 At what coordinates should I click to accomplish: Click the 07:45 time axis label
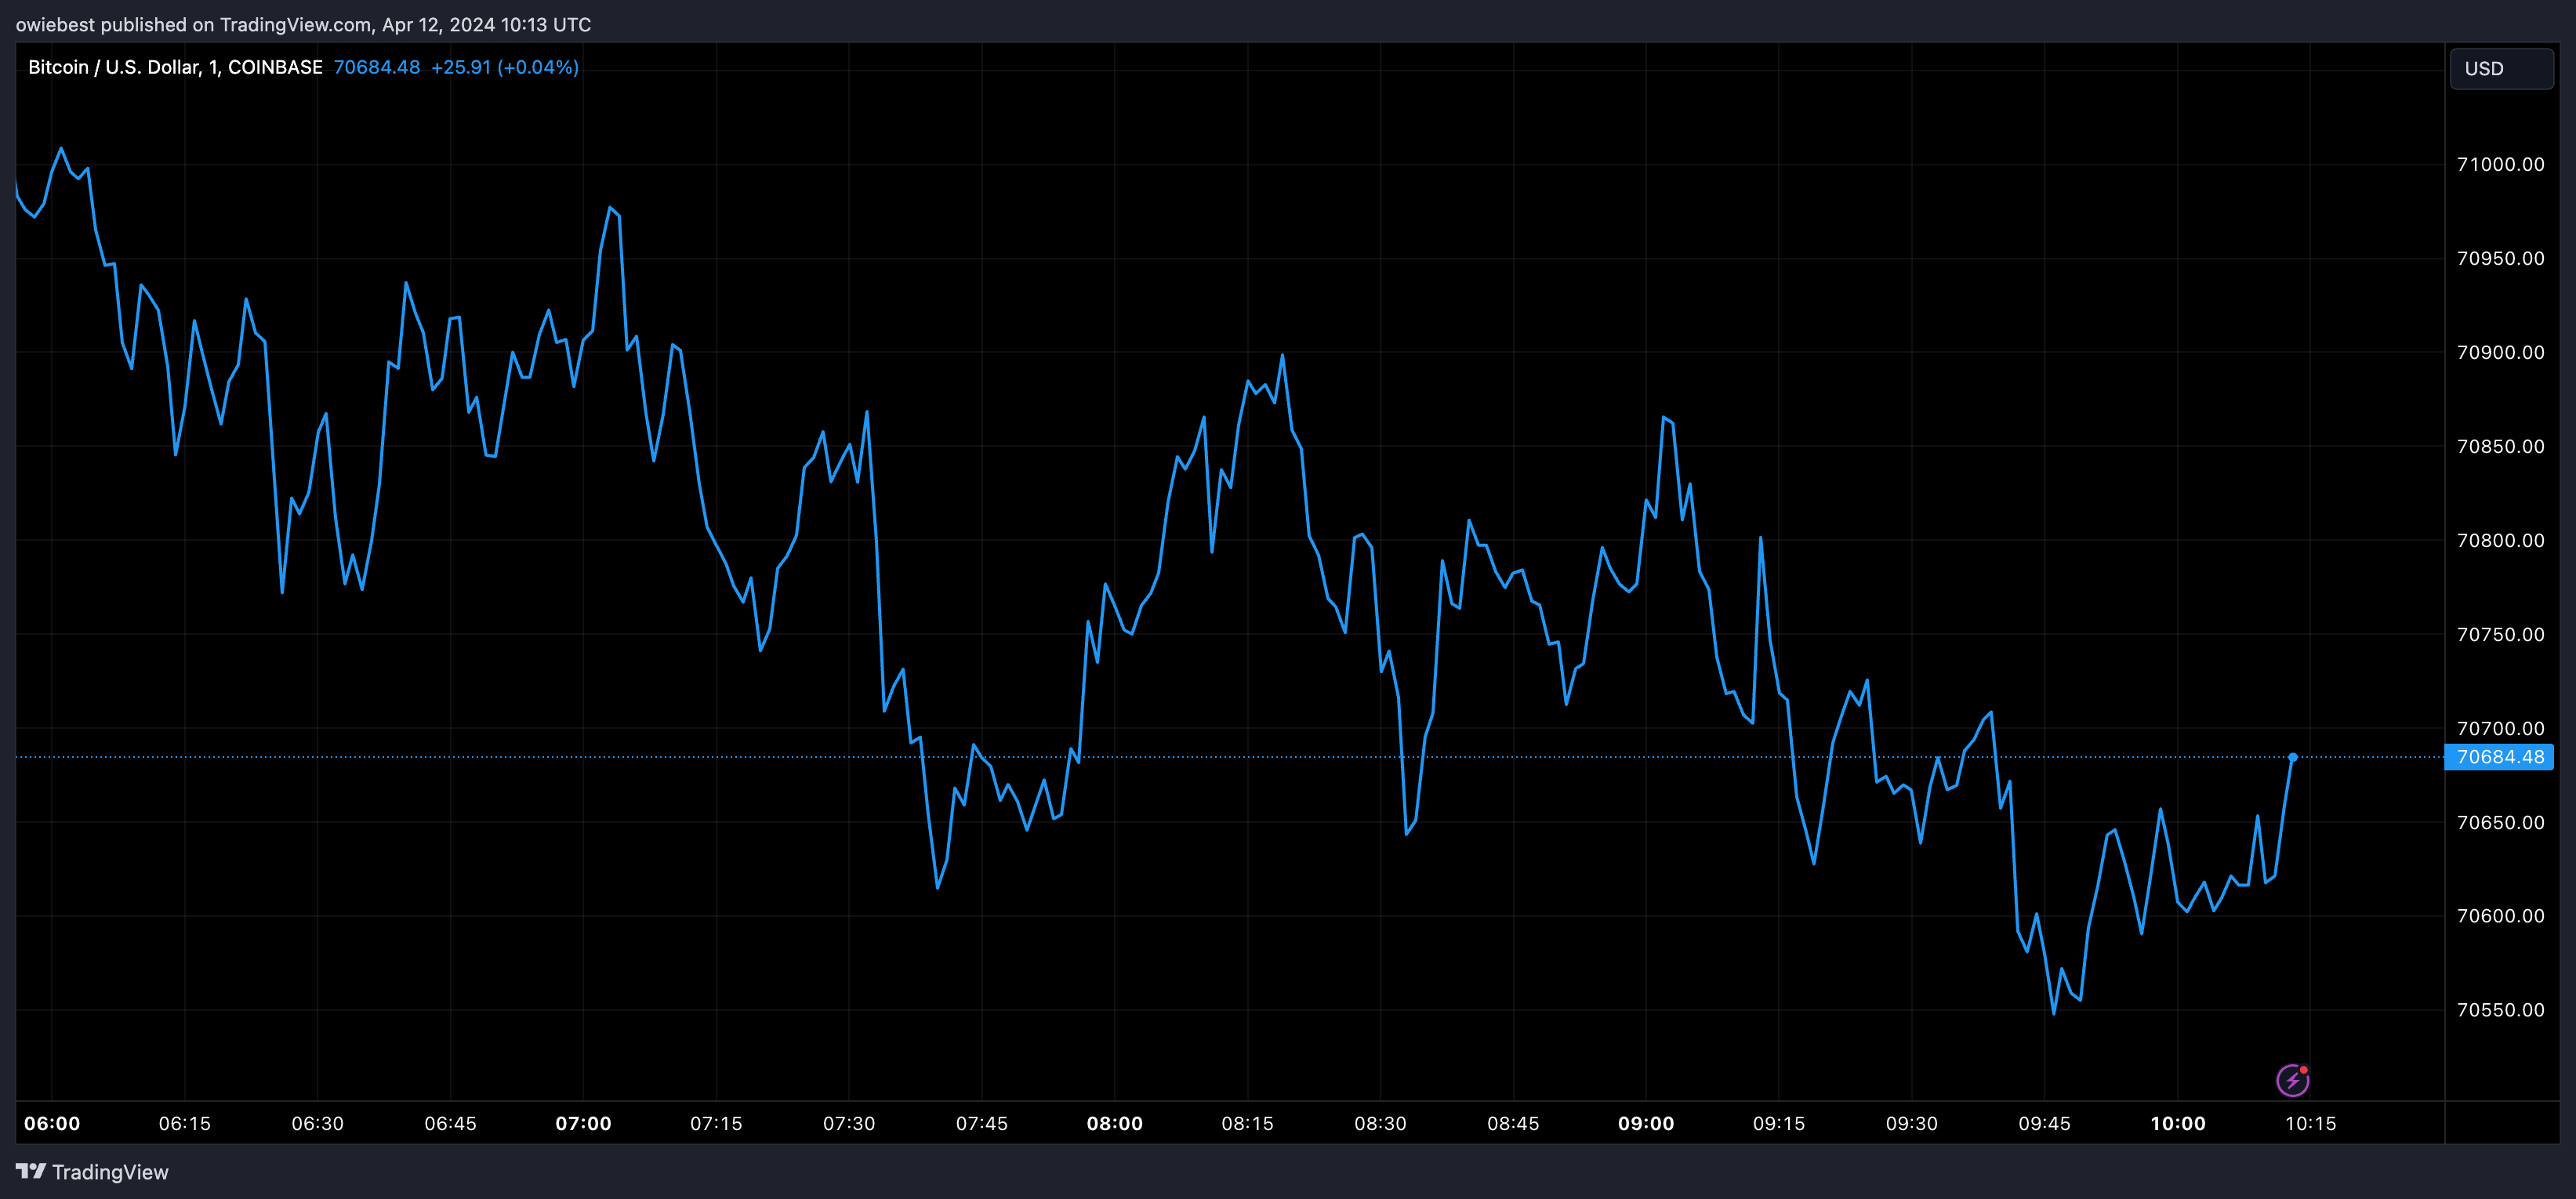pos(982,1123)
